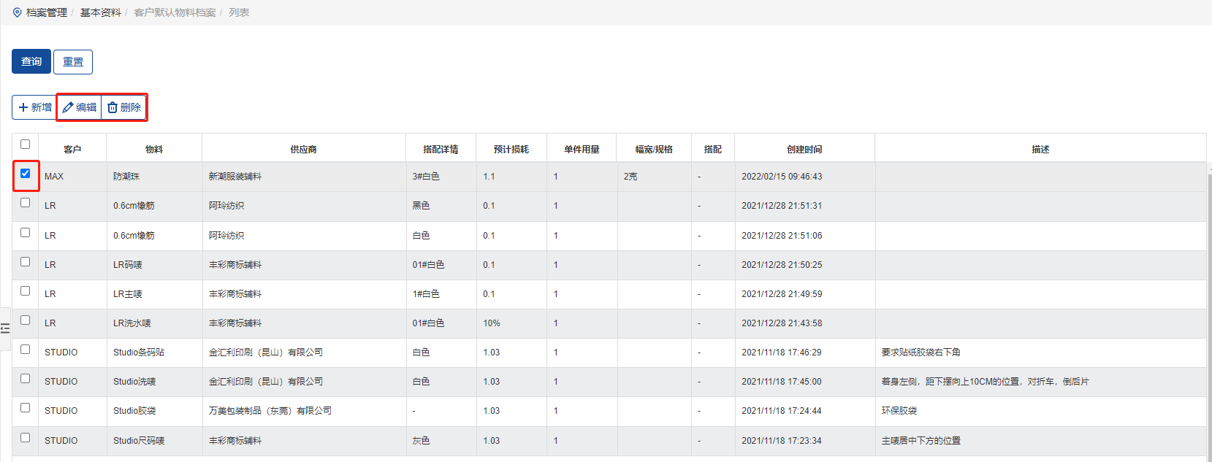The height and width of the screenshot is (462, 1212).
Task: Sort by the 创建时间 column header
Action: coord(804,149)
